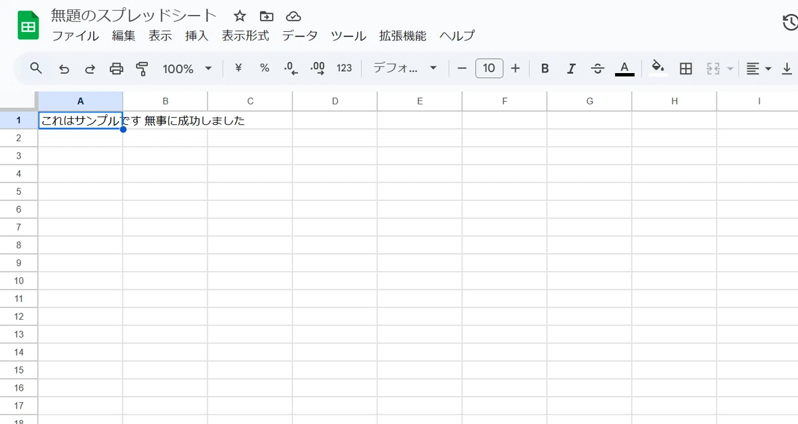The image size is (798, 424).
Task: Open the データ menu
Action: coord(300,36)
